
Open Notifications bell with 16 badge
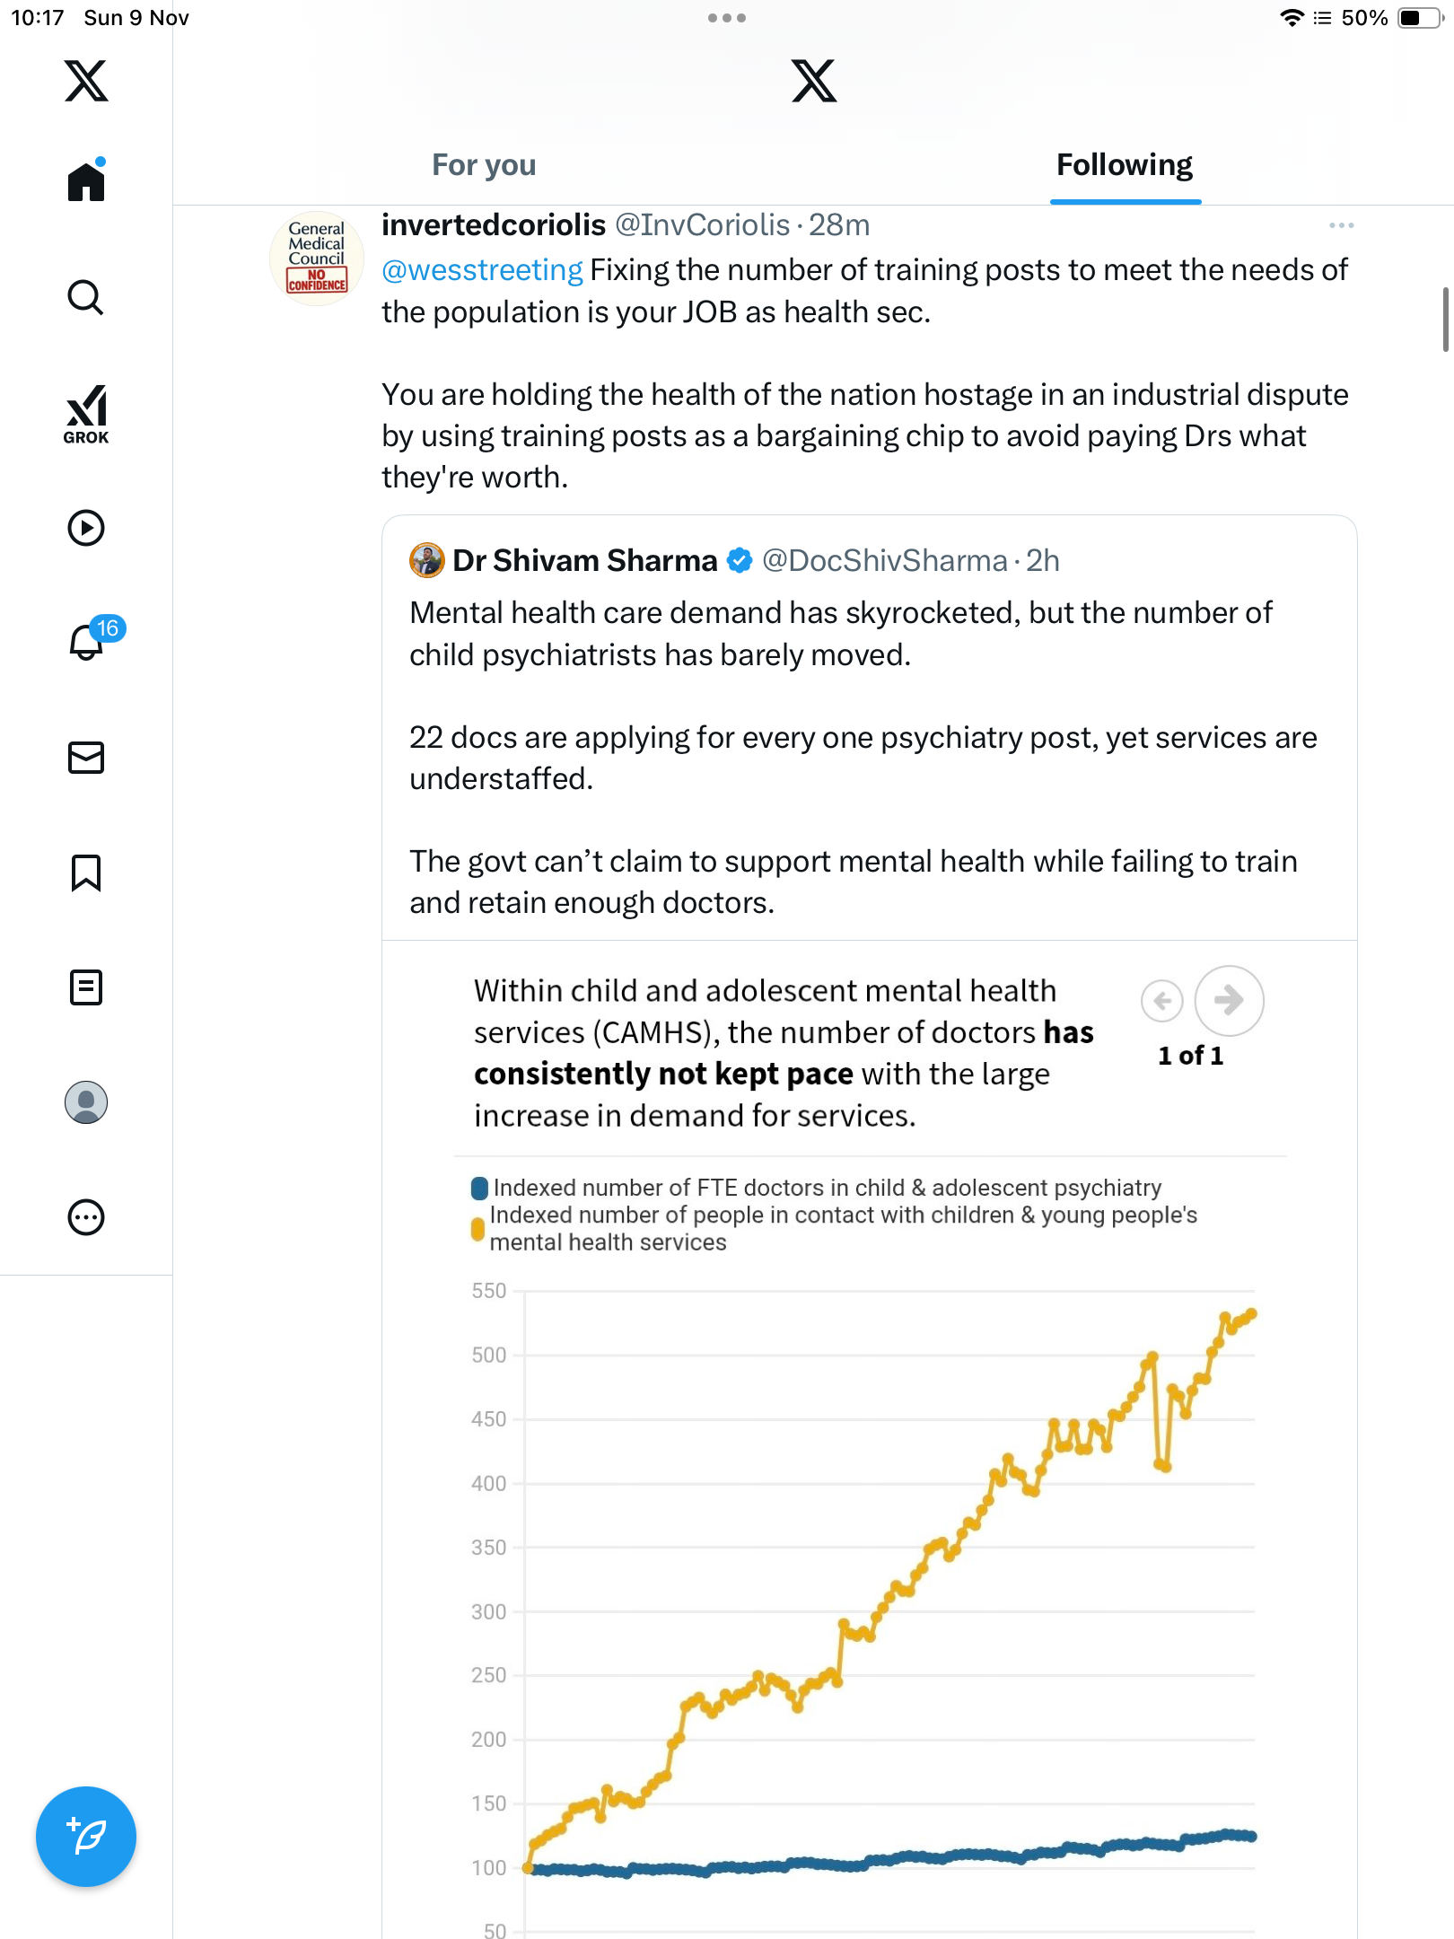[88, 642]
